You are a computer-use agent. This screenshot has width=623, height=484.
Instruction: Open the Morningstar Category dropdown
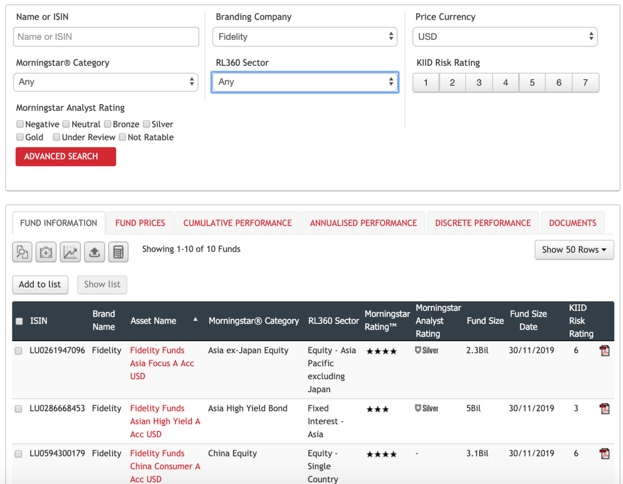tap(105, 82)
